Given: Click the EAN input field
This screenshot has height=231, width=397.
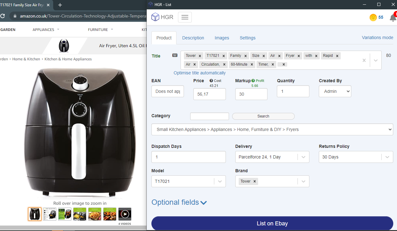Looking at the screenshot, I should (x=168, y=92).
